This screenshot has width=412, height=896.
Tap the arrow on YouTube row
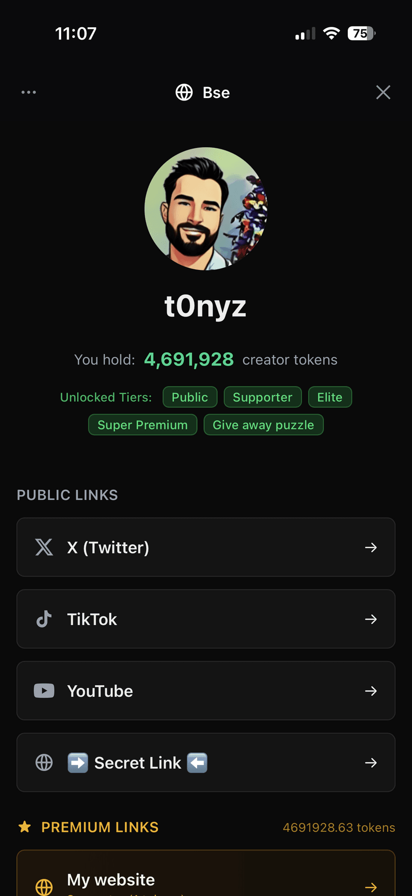(371, 690)
